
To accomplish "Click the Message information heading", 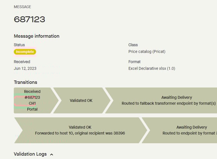I will [x=37, y=36].
